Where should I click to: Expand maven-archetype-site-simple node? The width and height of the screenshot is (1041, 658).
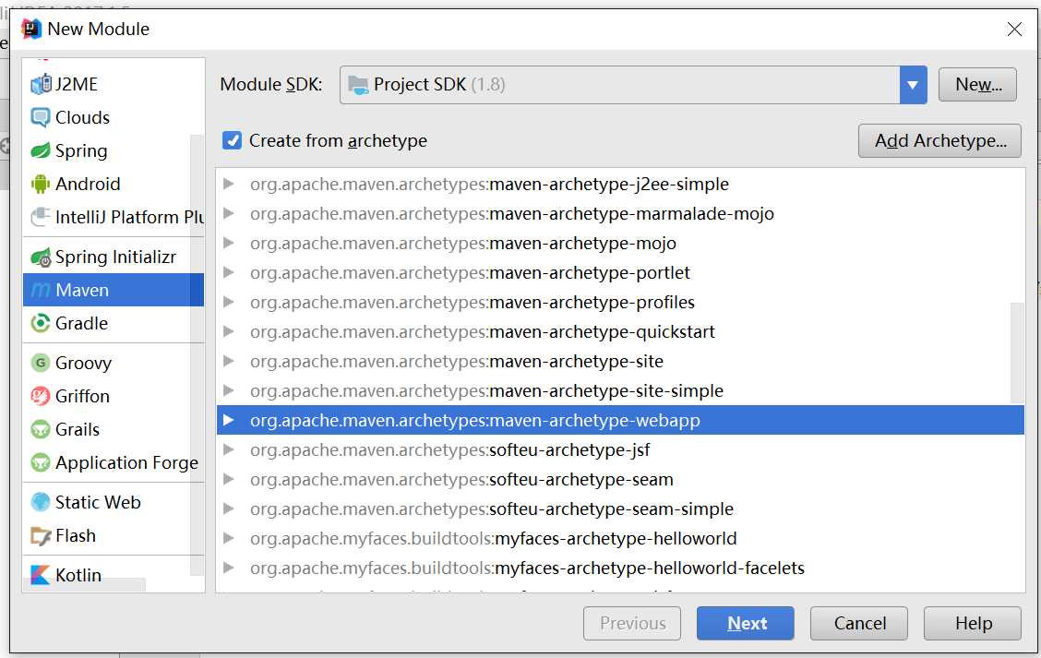[228, 390]
